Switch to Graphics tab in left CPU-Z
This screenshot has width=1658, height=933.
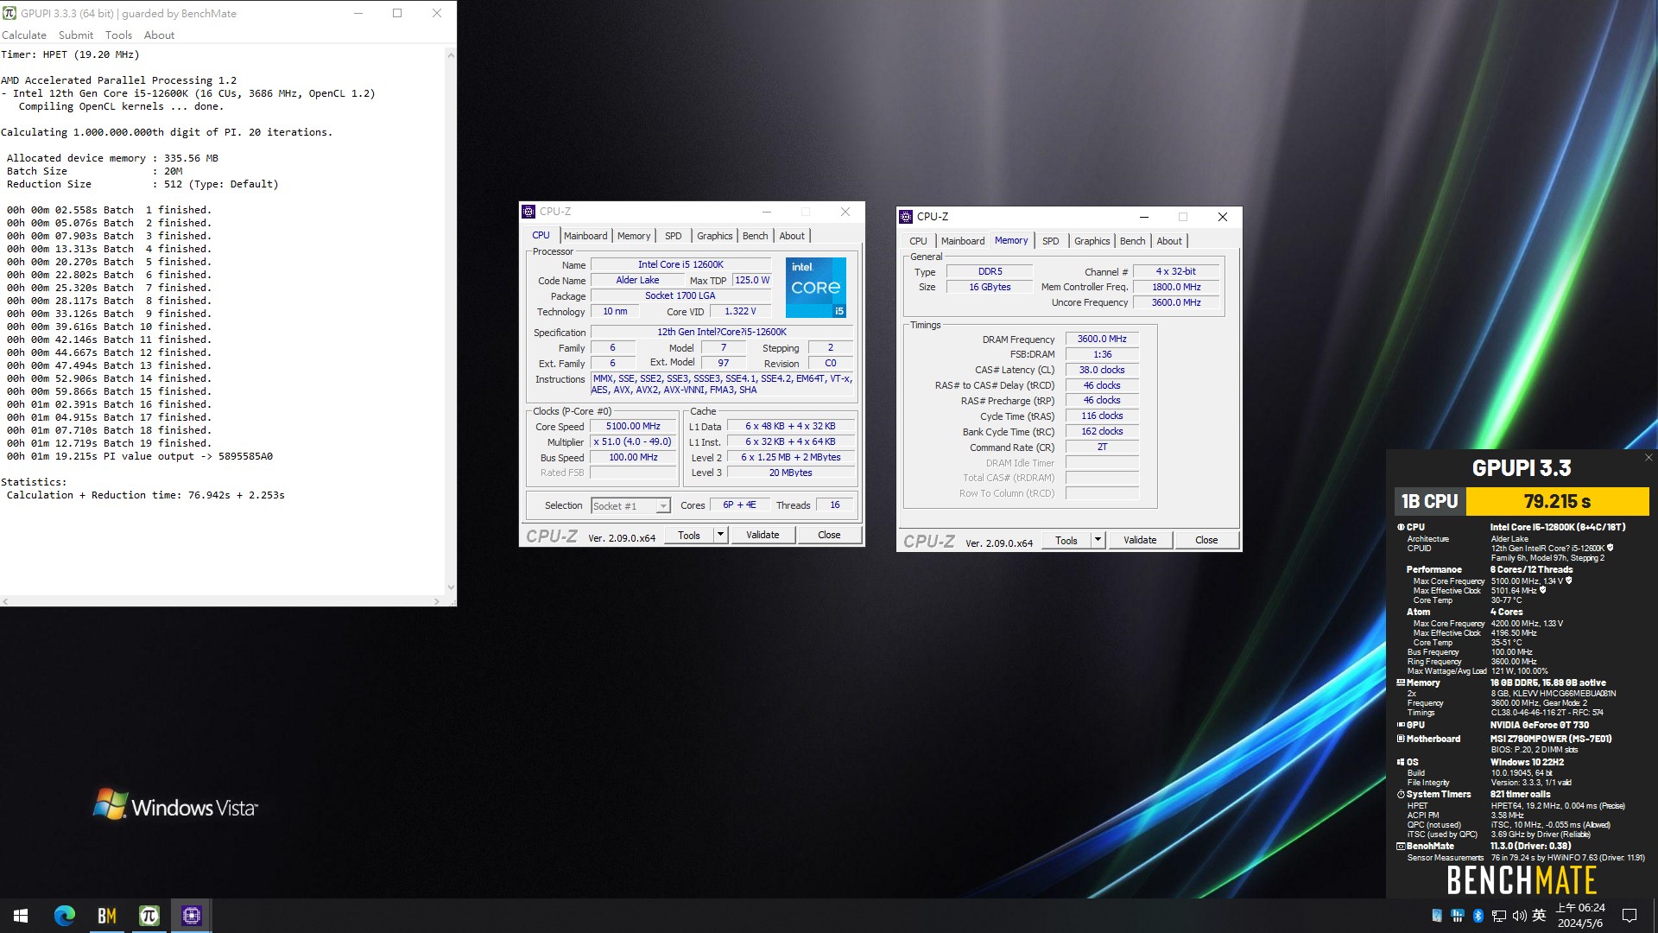[x=714, y=236]
